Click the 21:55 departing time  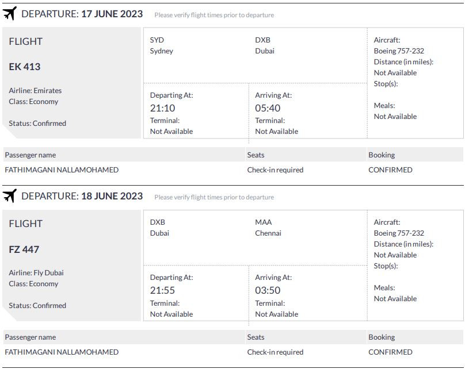pos(162,290)
